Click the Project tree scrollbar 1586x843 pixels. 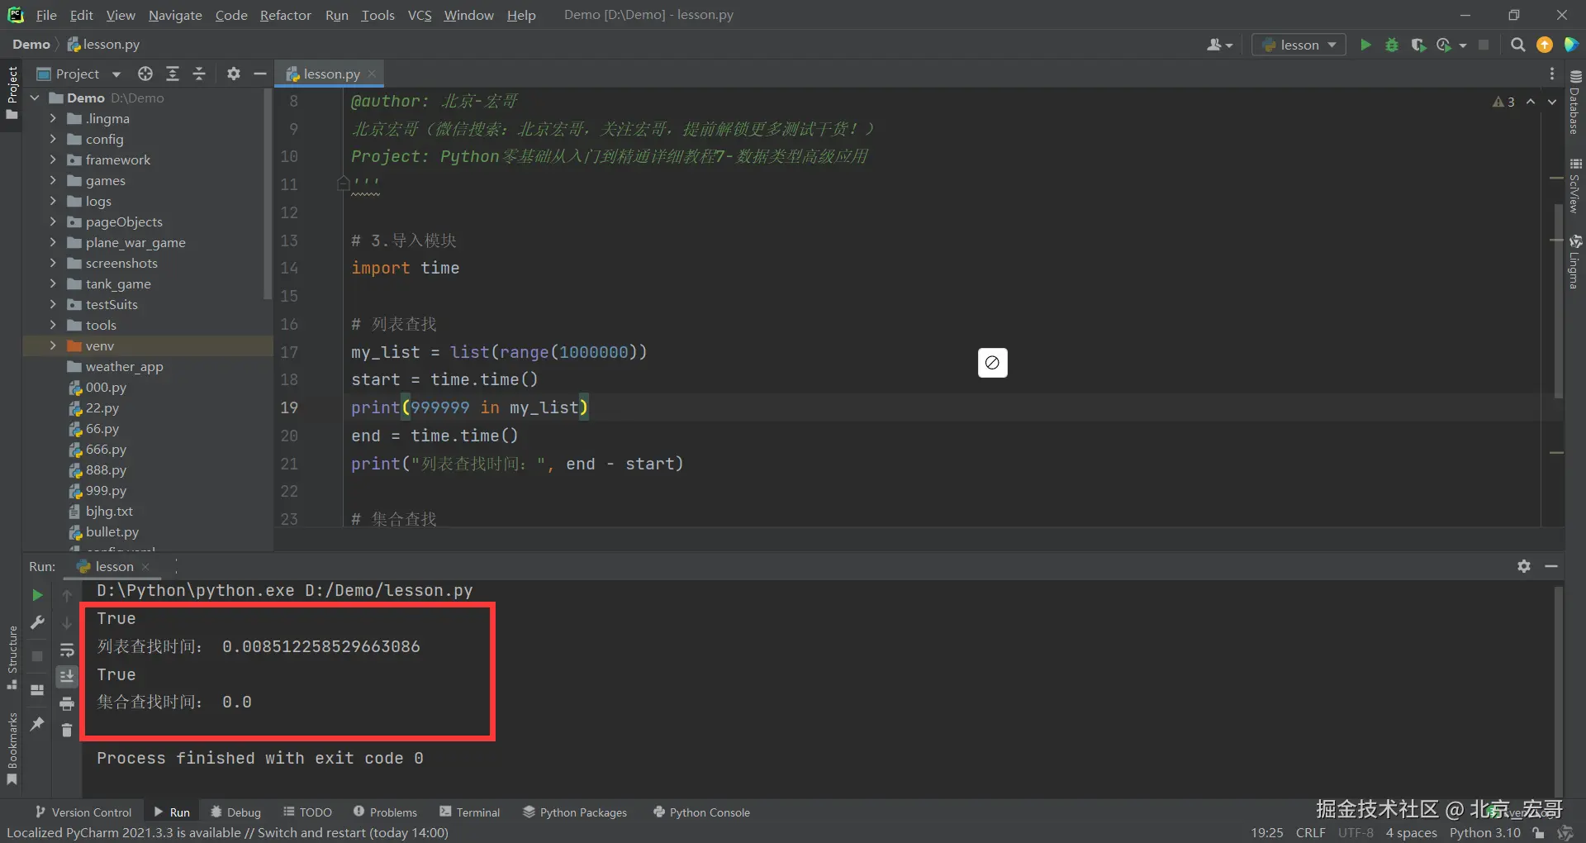pos(267,194)
